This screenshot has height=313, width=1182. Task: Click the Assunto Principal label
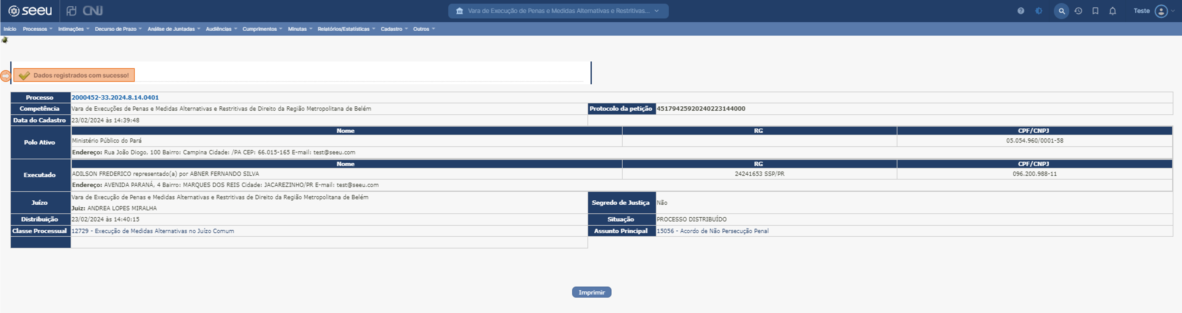(621, 231)
